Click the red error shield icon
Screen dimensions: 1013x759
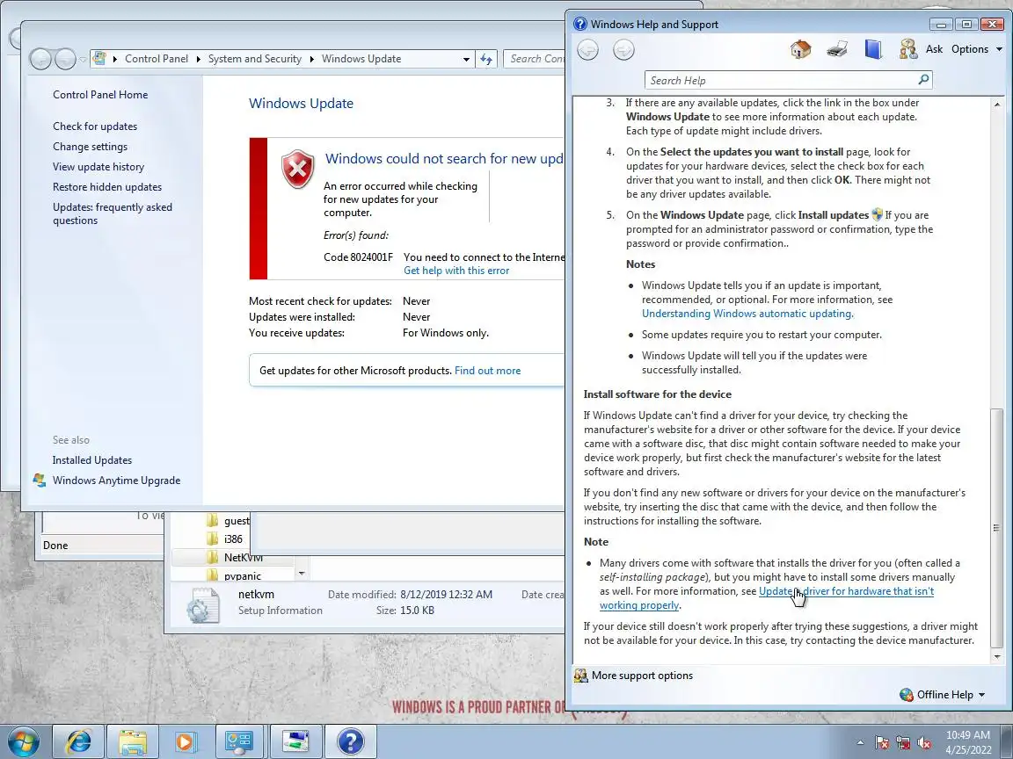tap(298, 169)
